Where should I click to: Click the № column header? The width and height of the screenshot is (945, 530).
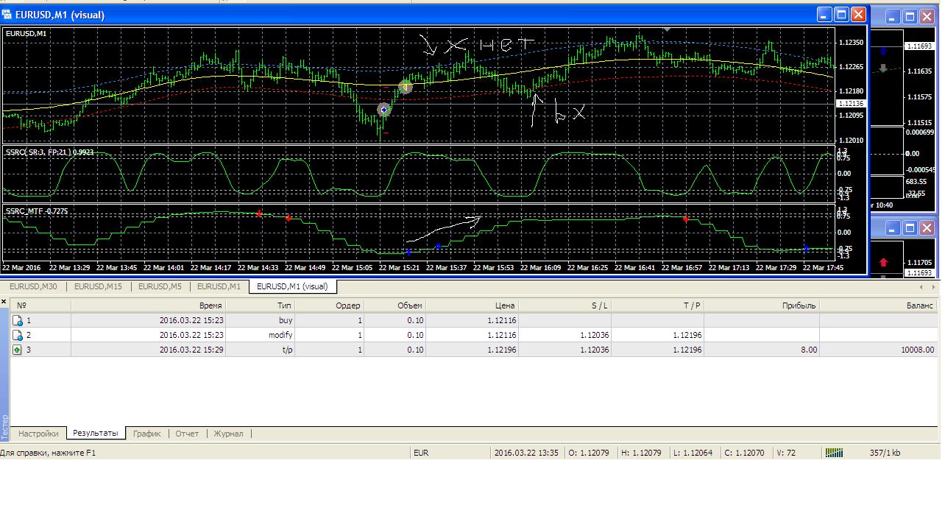40,305
